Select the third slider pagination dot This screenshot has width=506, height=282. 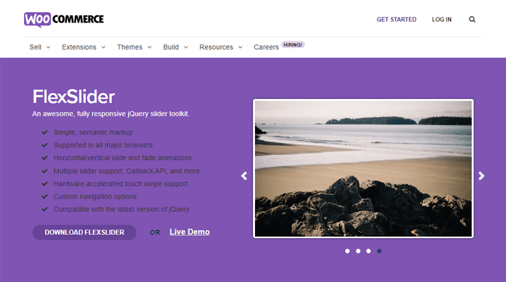point(369,251)
